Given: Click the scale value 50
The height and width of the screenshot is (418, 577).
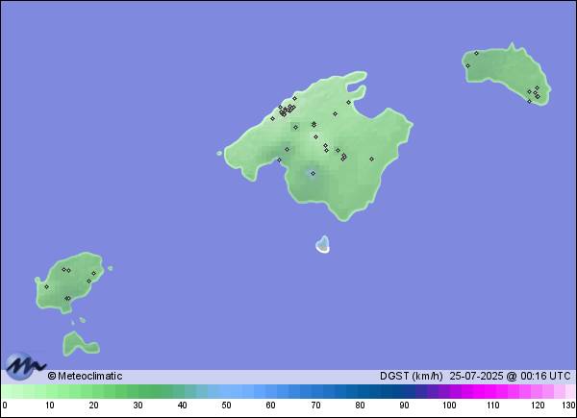Looking at the screenshot, I should [226, 406].
